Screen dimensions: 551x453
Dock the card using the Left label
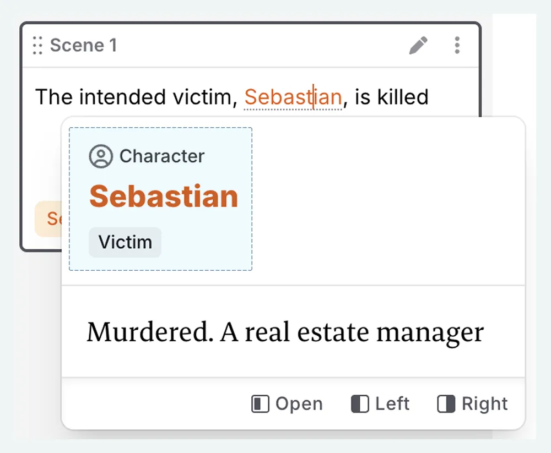[x=392, y=404]
